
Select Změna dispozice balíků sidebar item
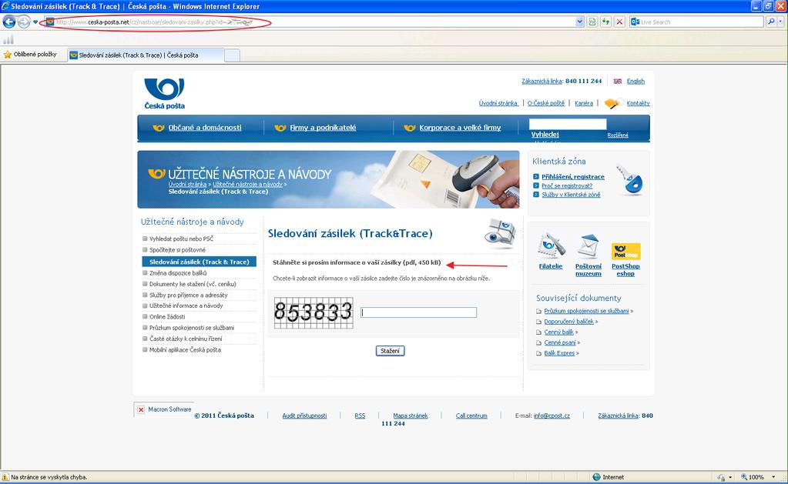click(178, 273)
